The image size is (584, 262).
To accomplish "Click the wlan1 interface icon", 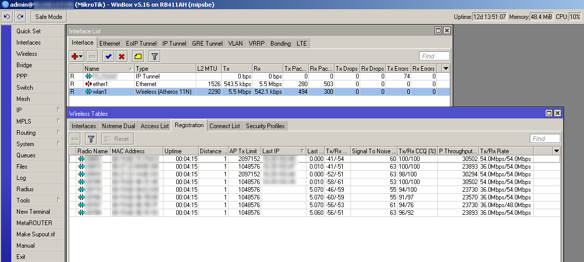I will [x=89, y=92].
